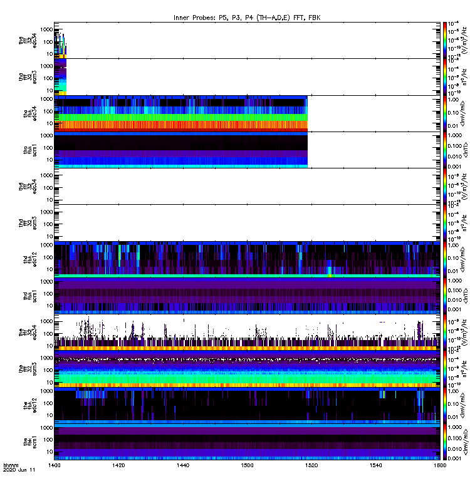Click the "100" y-axis tick of the fbk scm1 panel

pos(48,440)
